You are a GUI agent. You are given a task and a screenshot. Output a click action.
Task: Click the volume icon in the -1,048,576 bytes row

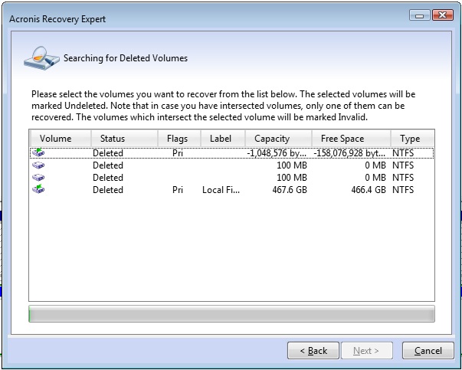pyautogui.click(x=38, y=152)
